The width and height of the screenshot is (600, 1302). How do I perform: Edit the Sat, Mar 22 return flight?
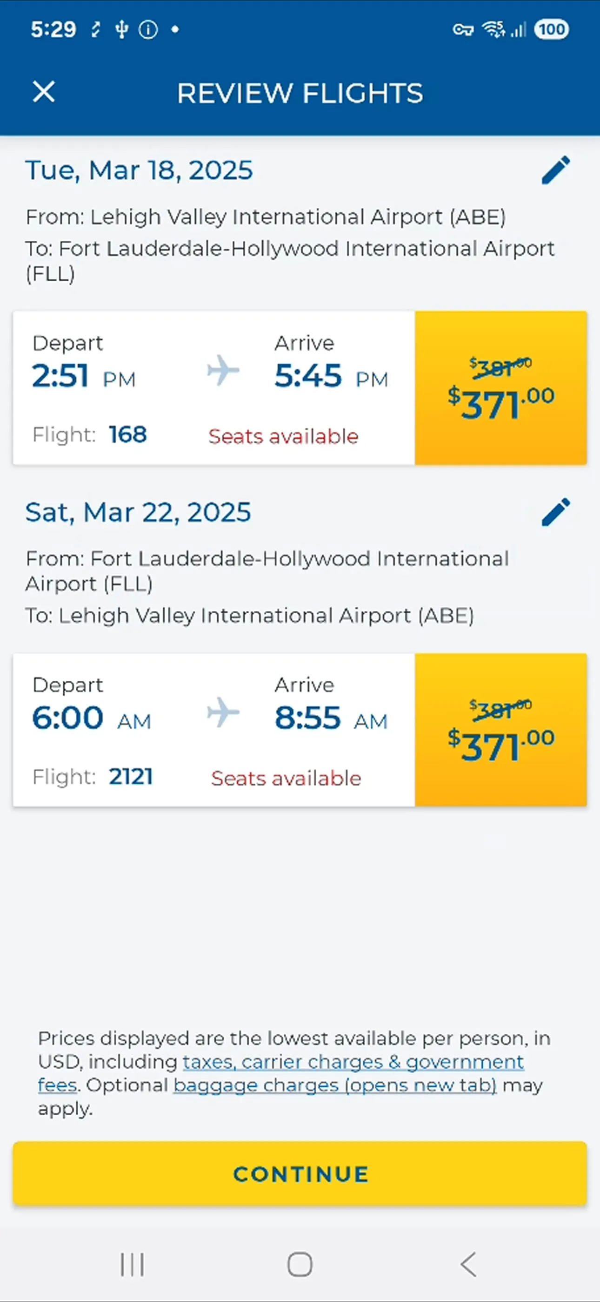coord(555,512)
